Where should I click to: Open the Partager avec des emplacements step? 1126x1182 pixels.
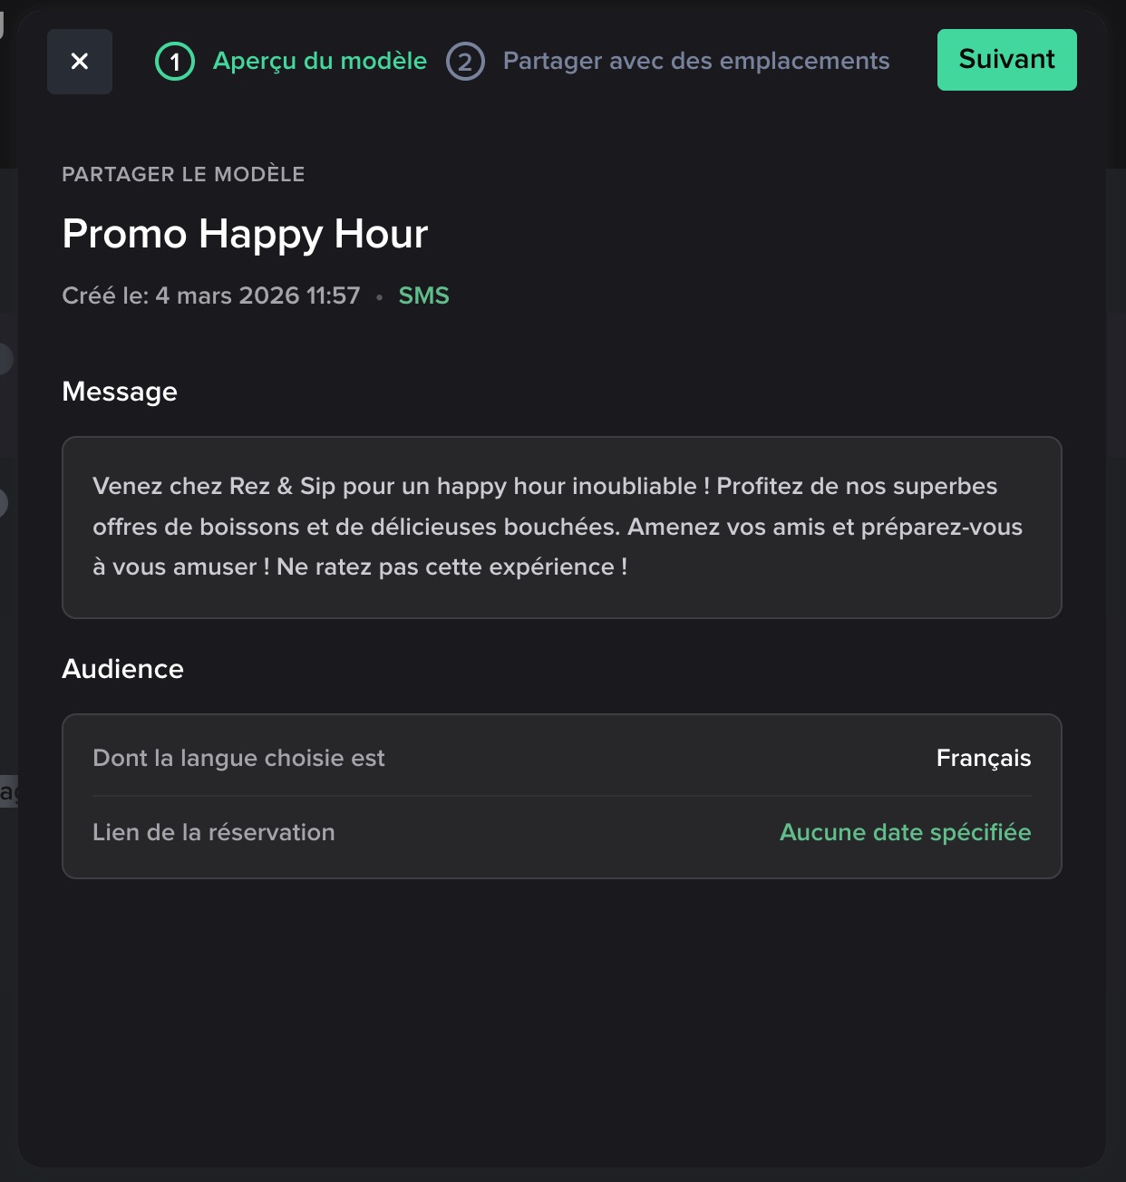pyautogui.click(x=695, y=61)
